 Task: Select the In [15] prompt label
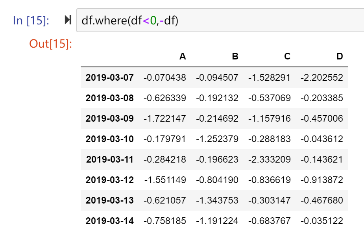[31, 20]
